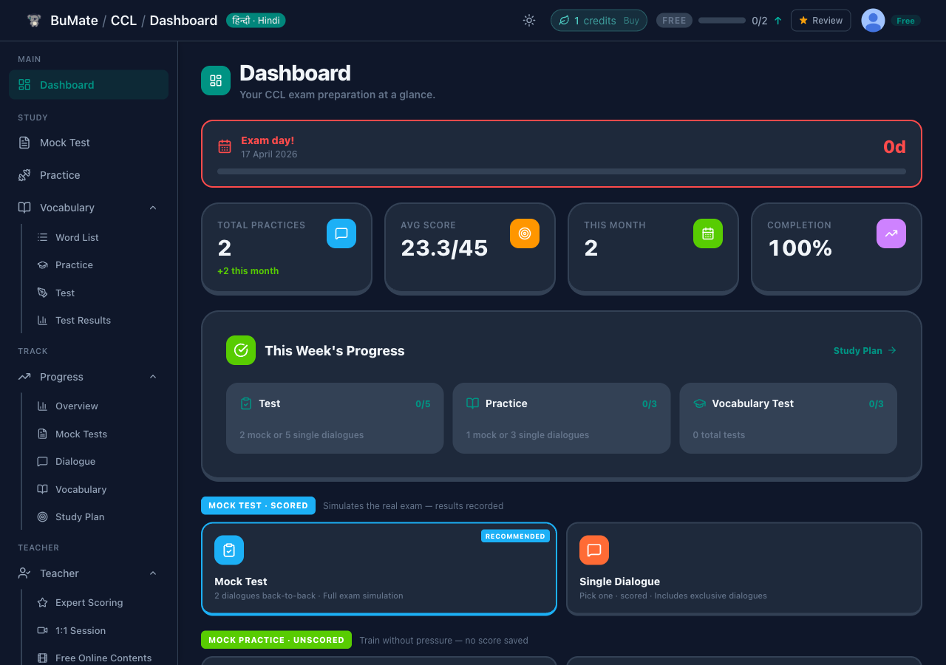Click the Mock Tests document icon under Progress

point(42,434)
